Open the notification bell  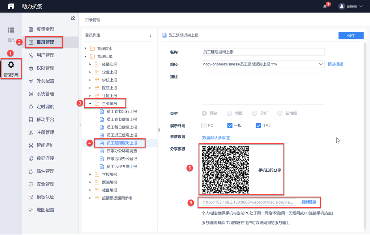(x=325, y=6)
